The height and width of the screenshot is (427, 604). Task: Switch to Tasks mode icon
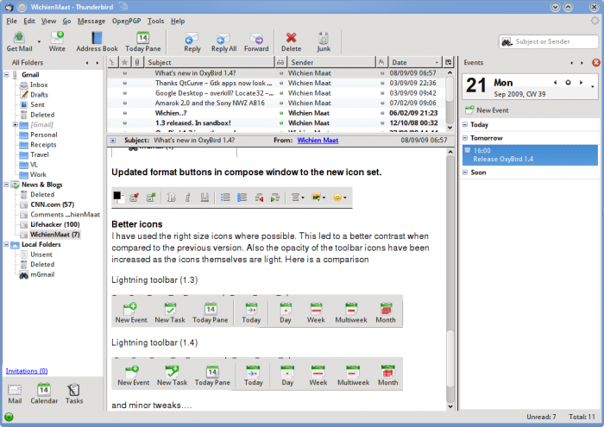click(73, 394)
